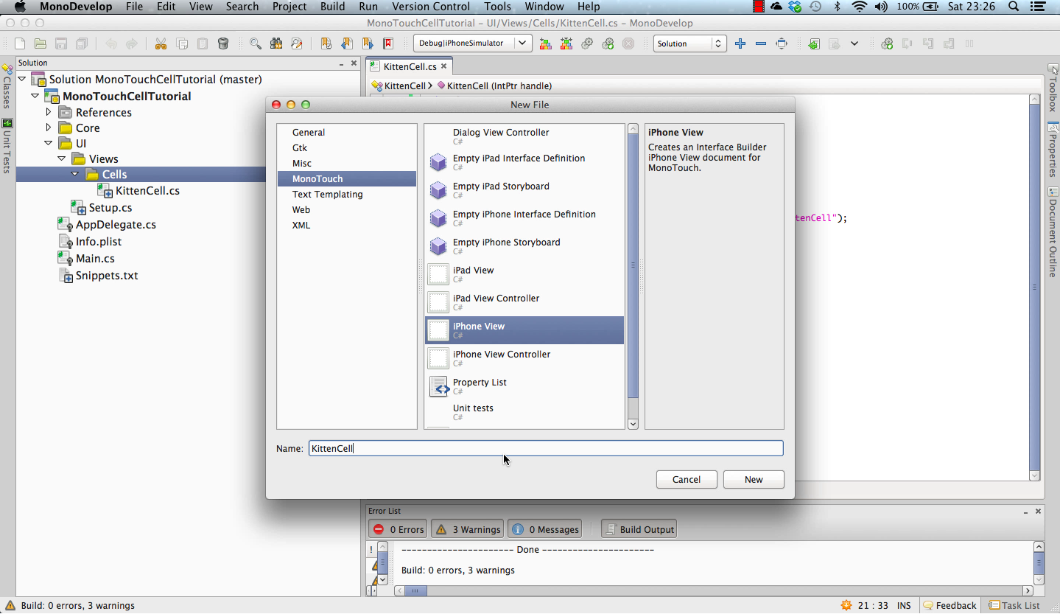Choose the Property List template
Viewport: 1060px width, 614px height.
point(524,386)
